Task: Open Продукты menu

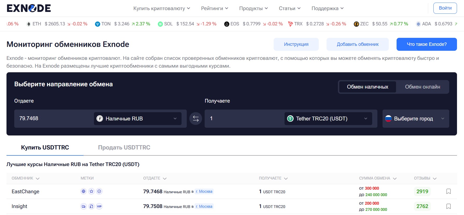Action: [x=254, y=9]
